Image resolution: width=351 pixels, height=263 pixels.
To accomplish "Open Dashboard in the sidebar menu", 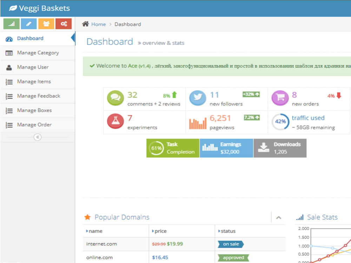I will click(38, 39).
